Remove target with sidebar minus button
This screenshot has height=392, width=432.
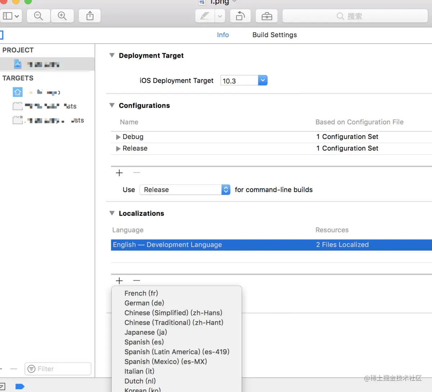click(14, 369)
